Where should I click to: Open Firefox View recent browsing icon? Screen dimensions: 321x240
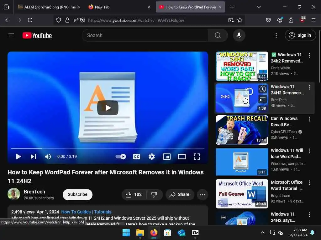pyautogui.click(x=6, y=7)
